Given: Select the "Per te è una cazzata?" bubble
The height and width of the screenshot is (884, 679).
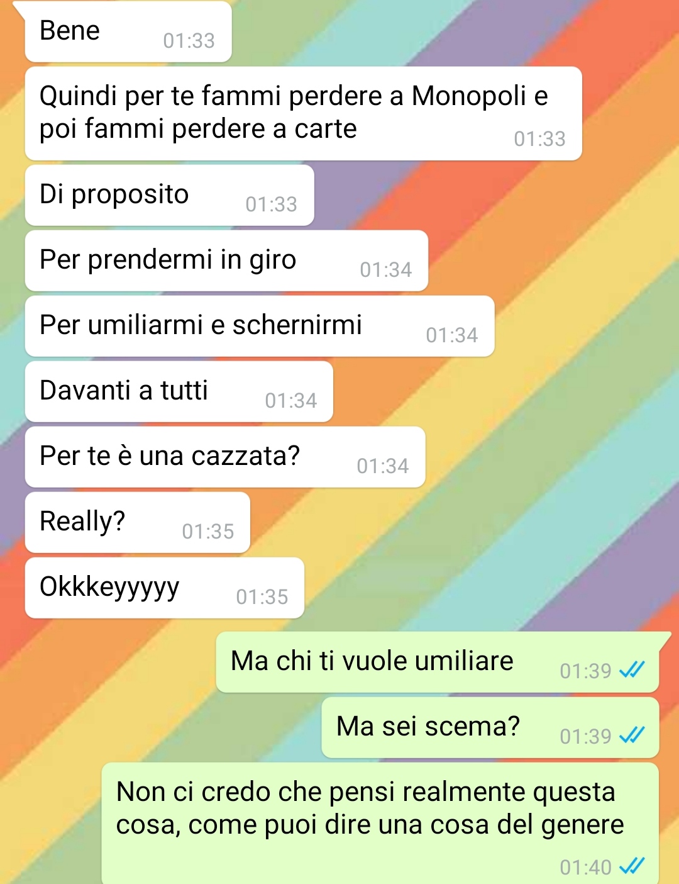Looking at the screenshot, I should point(225,457).
